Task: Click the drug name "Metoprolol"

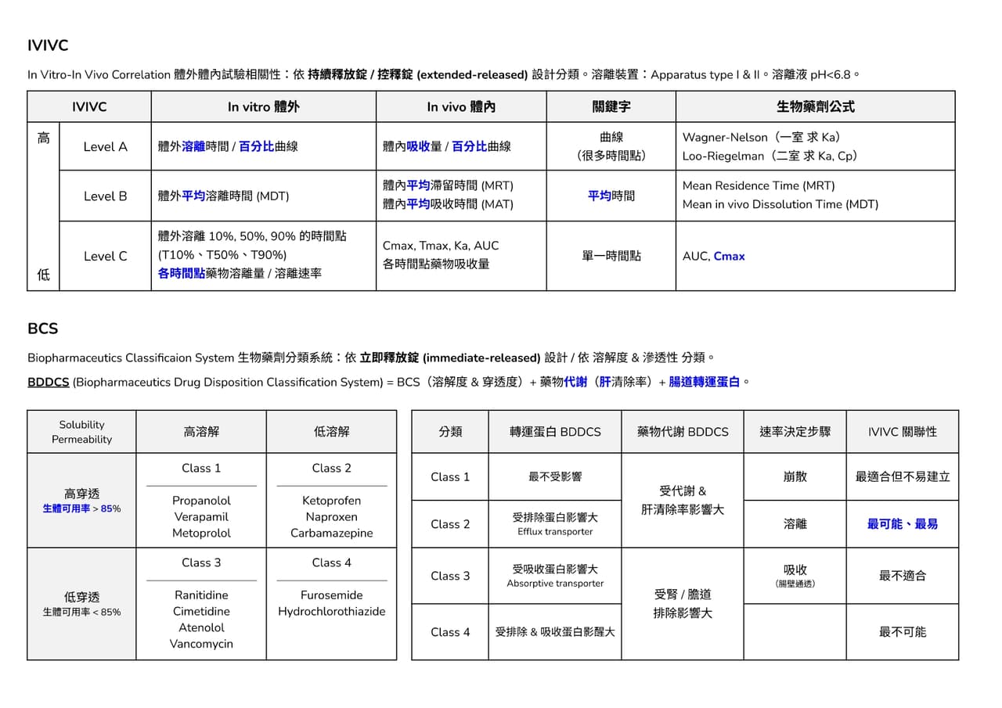Action: (201, 534)
